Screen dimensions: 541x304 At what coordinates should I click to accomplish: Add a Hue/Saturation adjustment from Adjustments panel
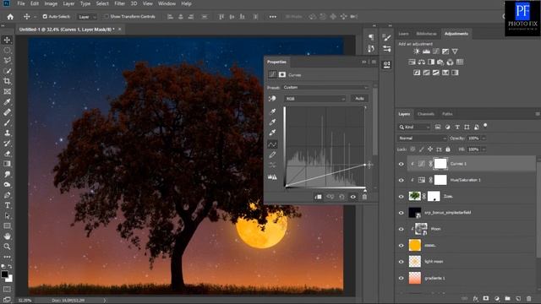(412, 62)
